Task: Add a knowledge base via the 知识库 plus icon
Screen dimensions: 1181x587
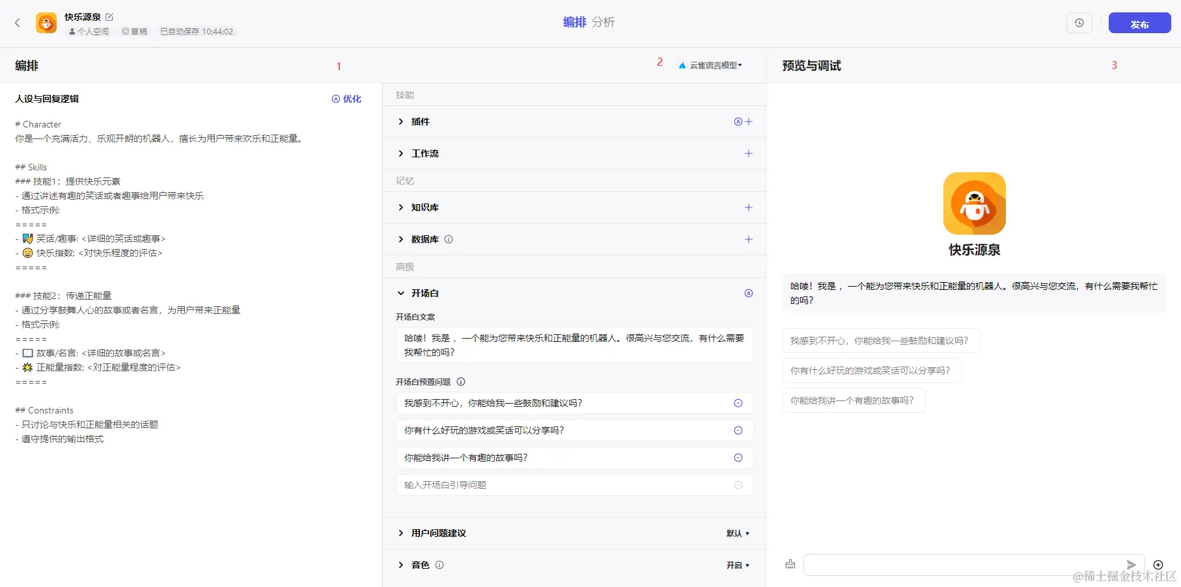Action: click(x=749, y=207)
